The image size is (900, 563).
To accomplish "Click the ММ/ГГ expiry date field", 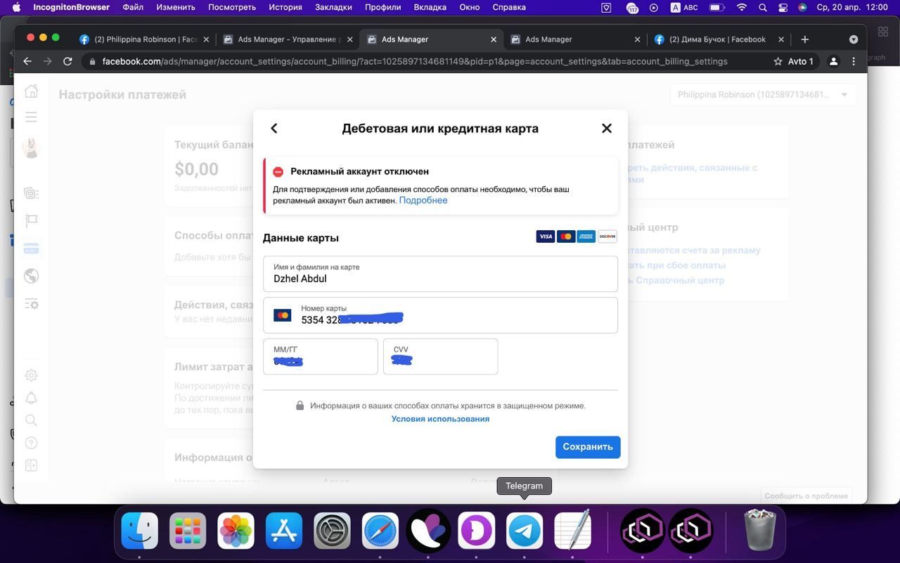I will 321,356.
